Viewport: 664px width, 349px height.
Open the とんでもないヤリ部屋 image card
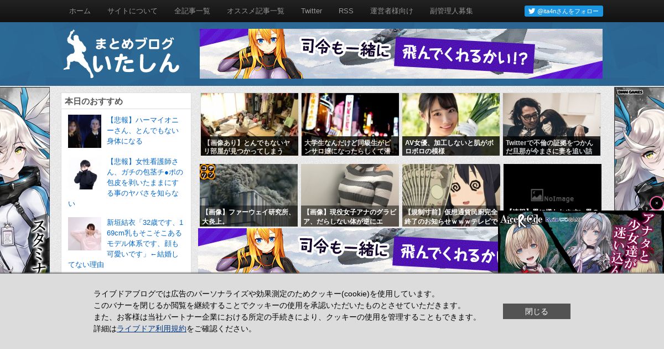pos(250,124)
